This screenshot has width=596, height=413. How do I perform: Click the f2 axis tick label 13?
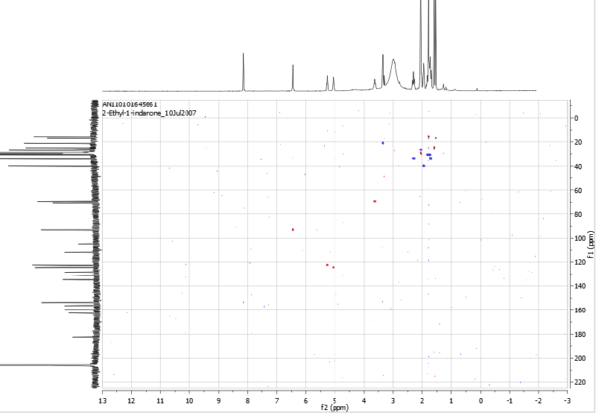[102, 400]
